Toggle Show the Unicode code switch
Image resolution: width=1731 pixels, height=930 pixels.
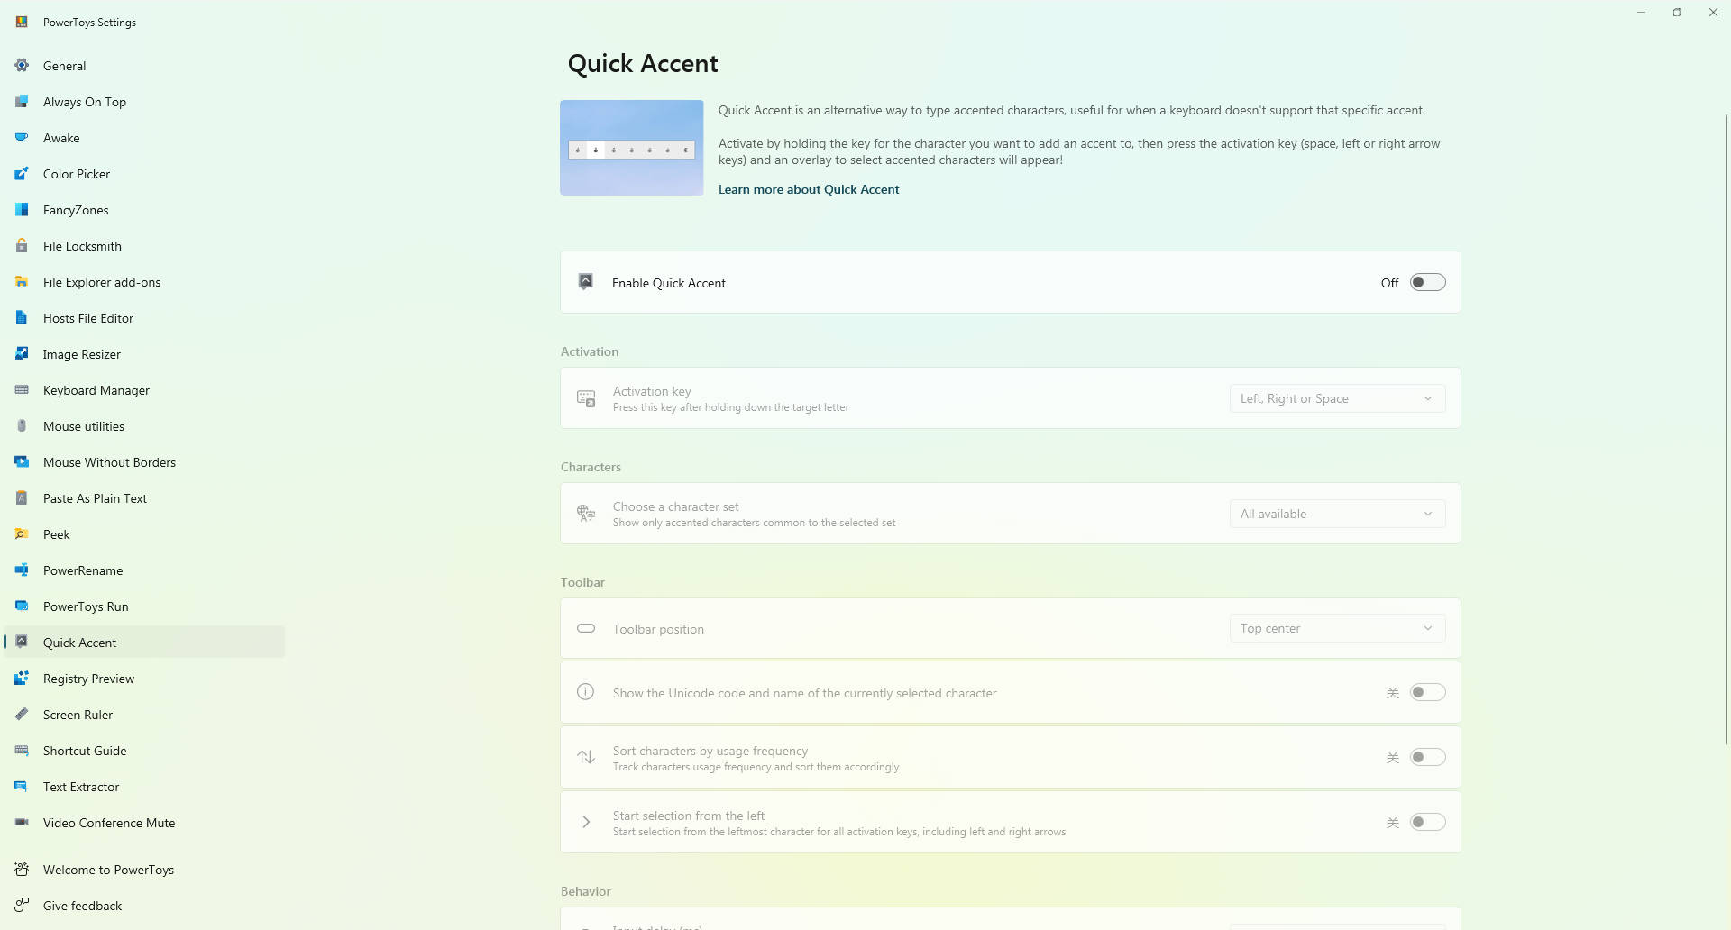tap(1427, 693)
